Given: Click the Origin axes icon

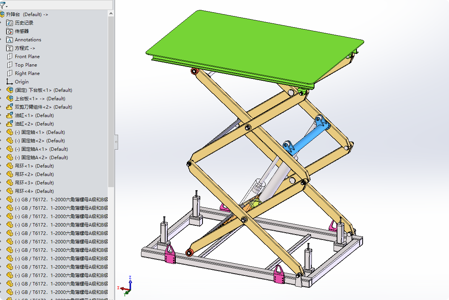Looking at the screenshot, I should tap(10, 82).
